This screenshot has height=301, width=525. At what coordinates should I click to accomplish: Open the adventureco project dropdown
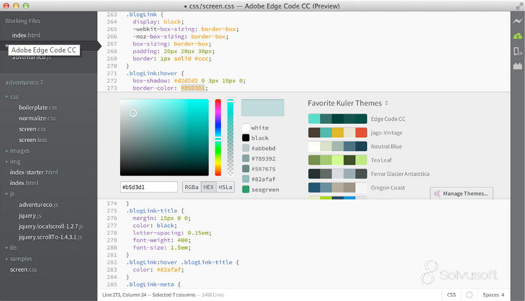(24, 83)
